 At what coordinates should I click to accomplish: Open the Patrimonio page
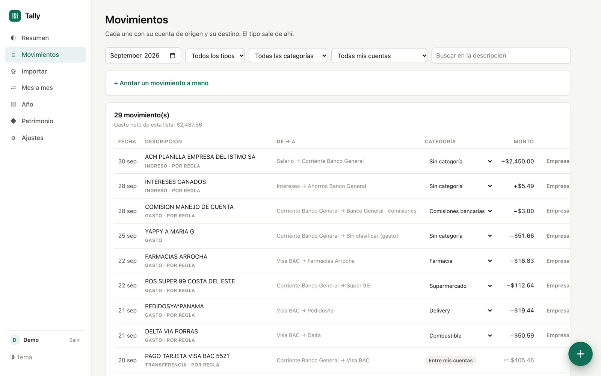point(45,121)
